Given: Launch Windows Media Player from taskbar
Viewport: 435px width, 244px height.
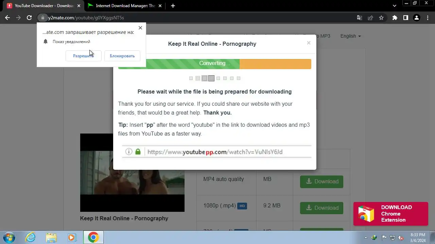Looking at the screenshot, I should pyautogui.click(x=72, y=237).
